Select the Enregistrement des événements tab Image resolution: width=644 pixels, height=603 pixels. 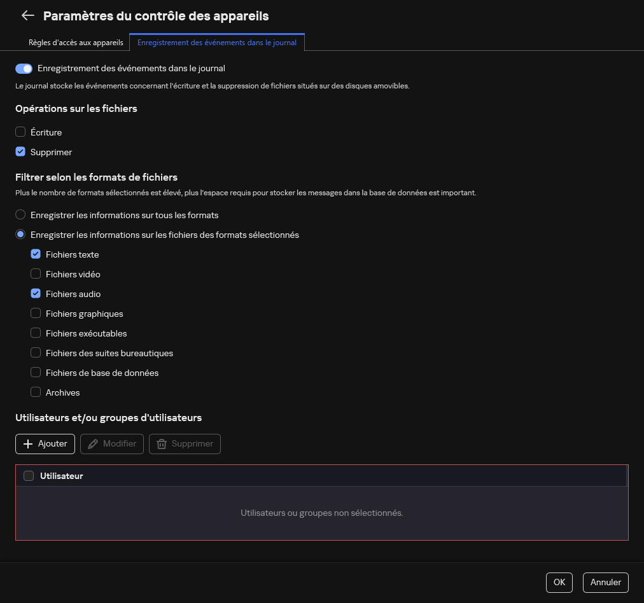217,42
